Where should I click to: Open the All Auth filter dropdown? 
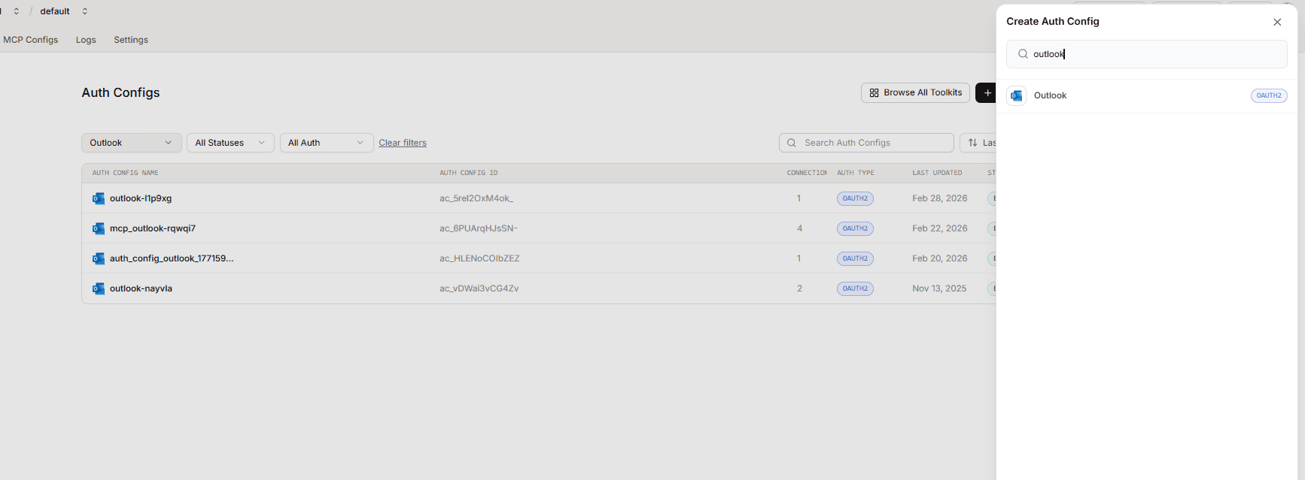tap(327, 143)
